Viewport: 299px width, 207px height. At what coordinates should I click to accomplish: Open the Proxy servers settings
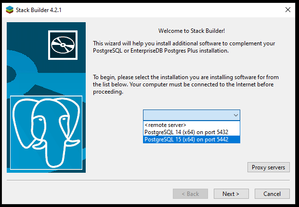(269, 167)
